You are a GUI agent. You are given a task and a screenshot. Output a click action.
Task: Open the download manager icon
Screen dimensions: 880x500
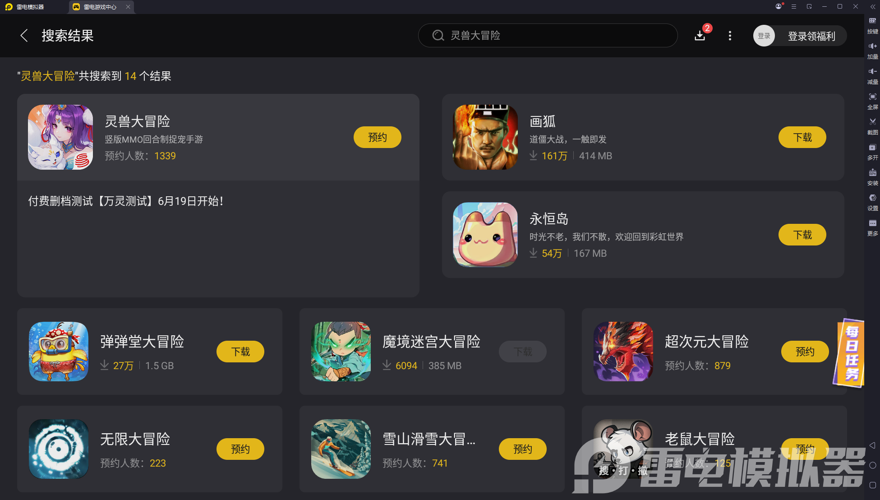[x=700, y=36]
